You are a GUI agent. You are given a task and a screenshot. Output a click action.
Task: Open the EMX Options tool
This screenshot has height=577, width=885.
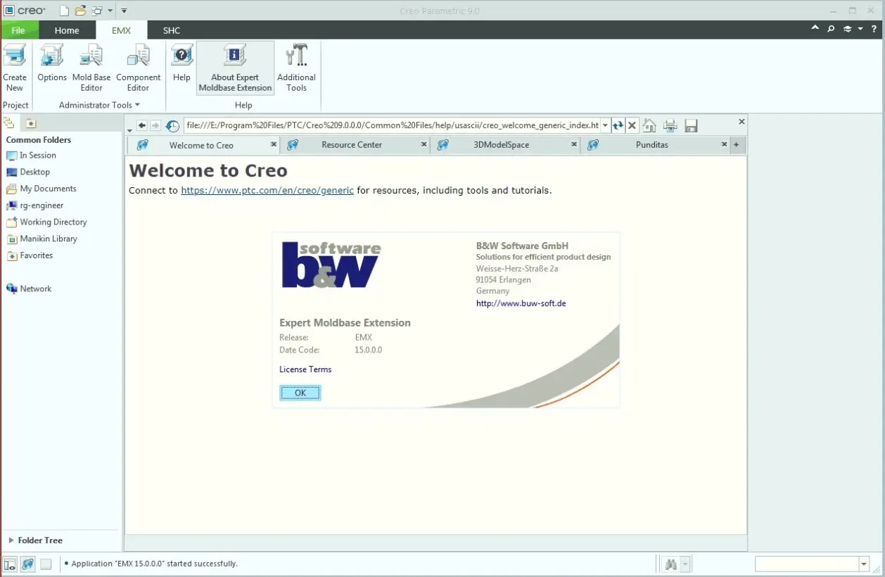(x=51, y=67)
